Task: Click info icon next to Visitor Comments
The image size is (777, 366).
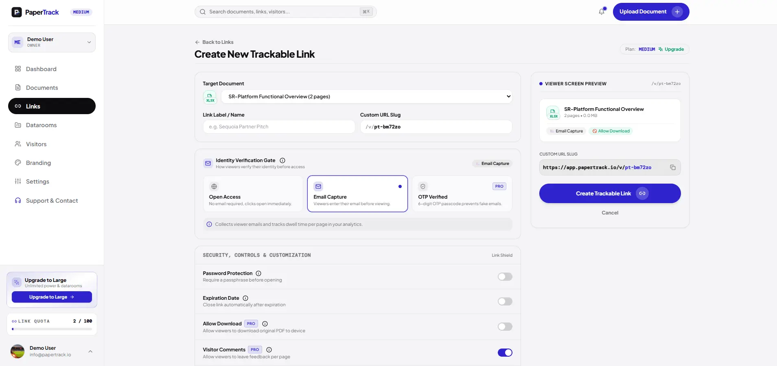Action: pos(269,350)
